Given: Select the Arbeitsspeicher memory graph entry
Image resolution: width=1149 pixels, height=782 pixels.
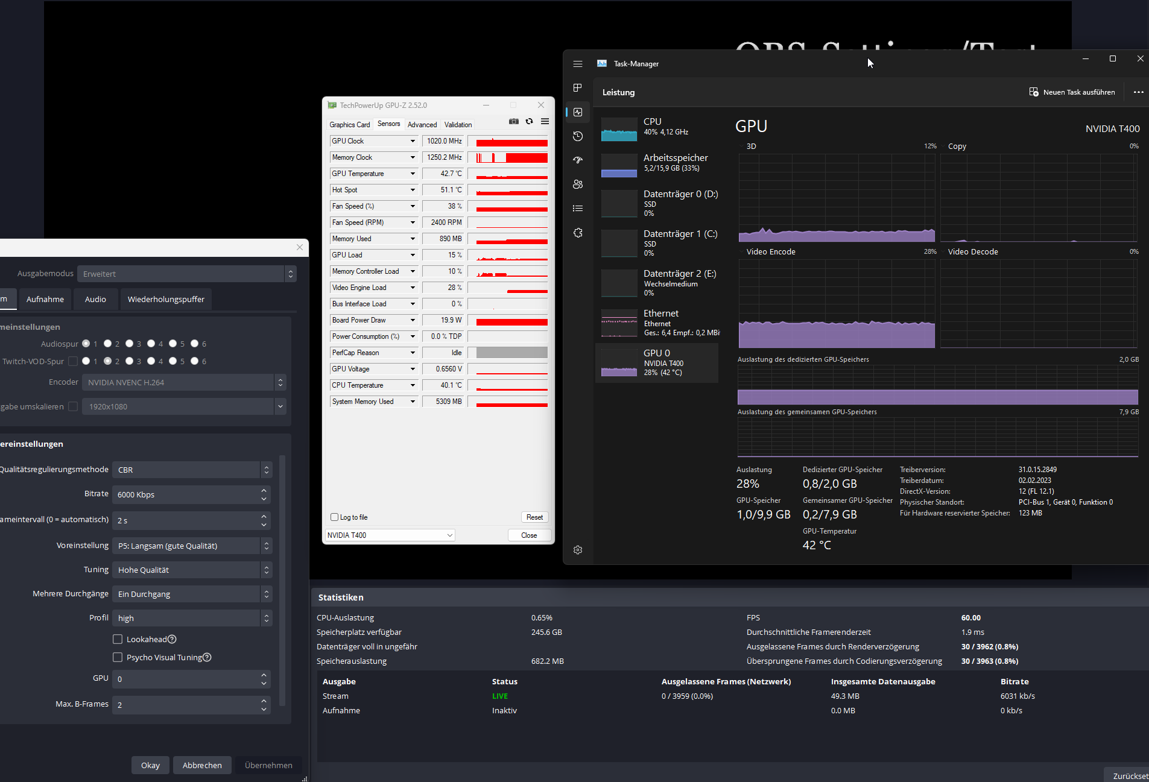Looking at the screenshot, I should coord(657,165).
